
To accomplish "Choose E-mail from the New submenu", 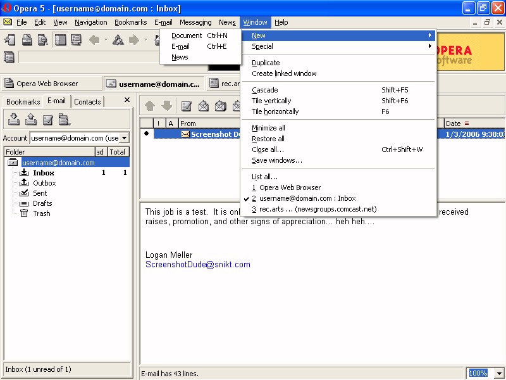I will pyautogui.click(x=201, y=46).
